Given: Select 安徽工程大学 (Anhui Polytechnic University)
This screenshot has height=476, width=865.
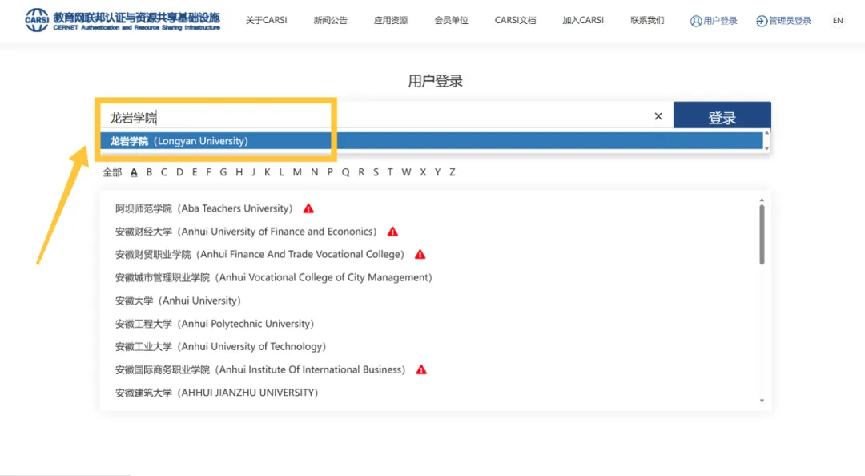Looking at the screenshot, I should click(215, 324).
